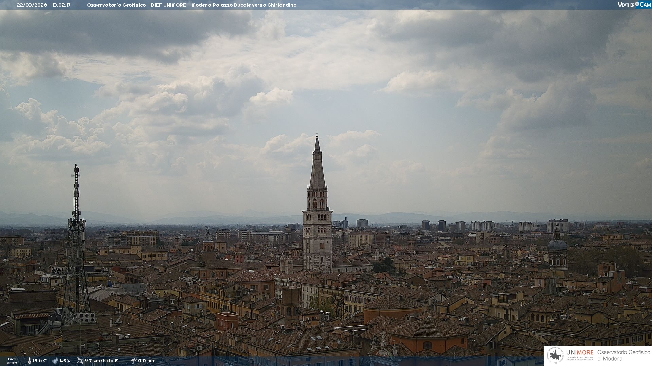This screenshot has height=366, width=652.
Task: Click the humidity water drops icon
Action: coord(55,361)
